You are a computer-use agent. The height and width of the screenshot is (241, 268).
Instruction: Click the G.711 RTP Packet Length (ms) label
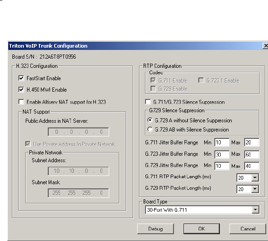pyautogui.click(x=178, y=177)
